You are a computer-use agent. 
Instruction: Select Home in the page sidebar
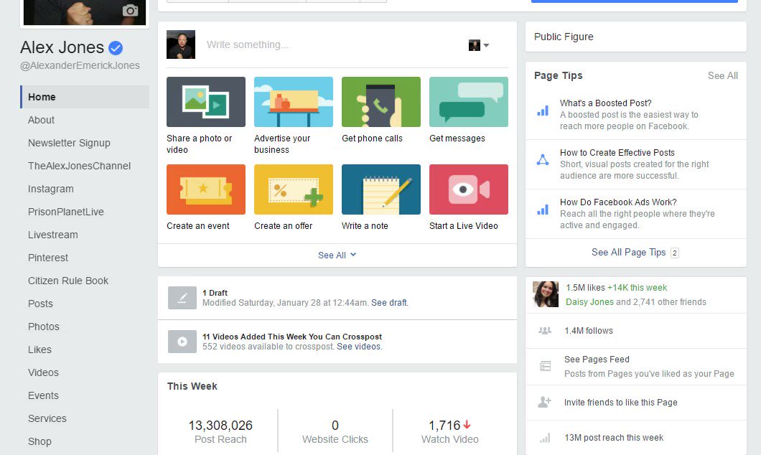[x=85, y=97]
